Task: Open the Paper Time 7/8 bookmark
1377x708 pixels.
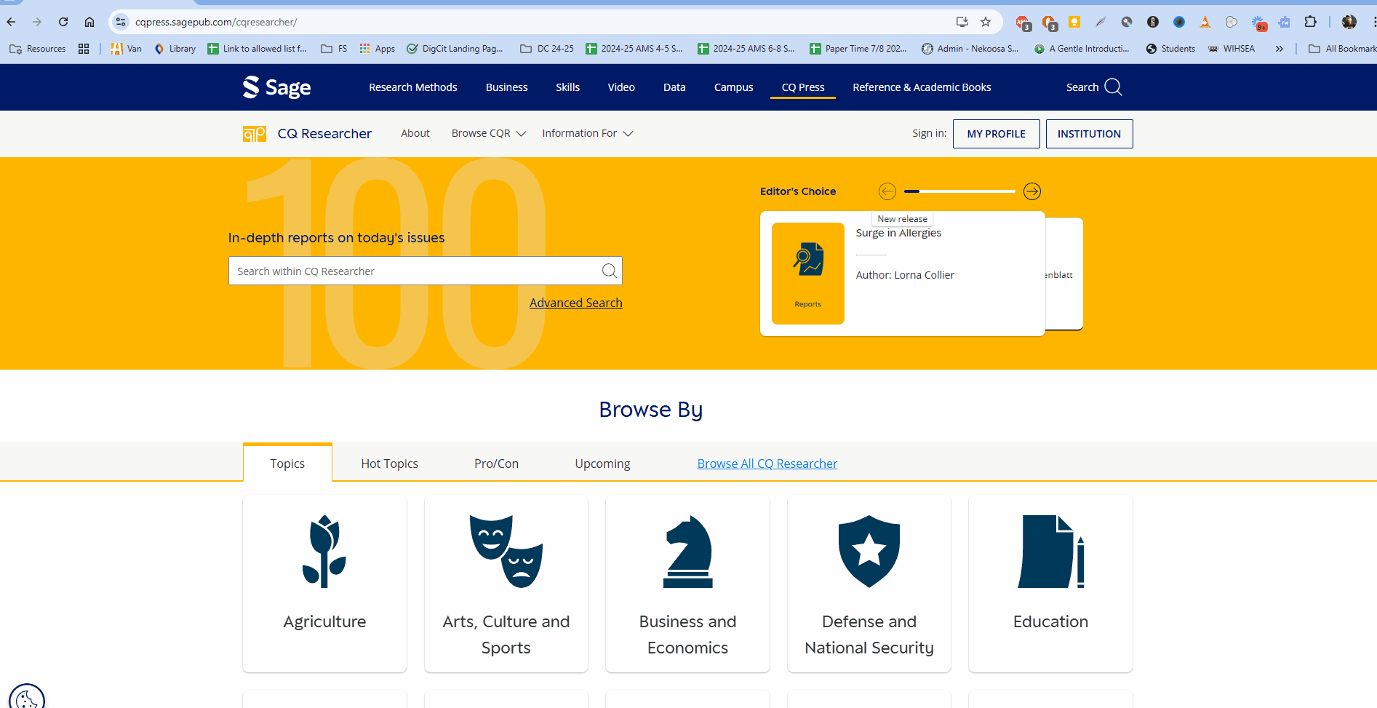Action: point(858,49)
